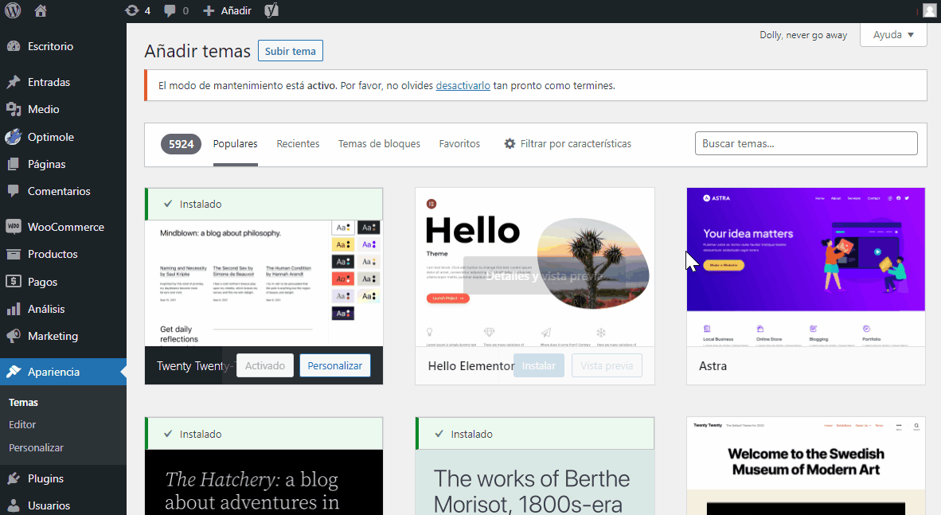Switch to Populares tab
The width and height of the screenshot is (941, 515).
(236, 144)
